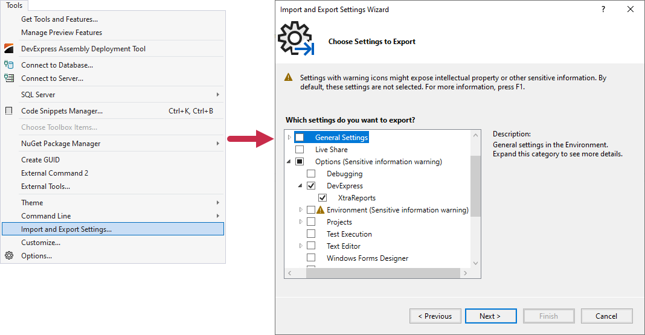Viewport: 645px width, 335px height.
Task: Click the DevExpress Assembly Deployment Tool icon
Action: pyautogui.click(x=8, y=48)
